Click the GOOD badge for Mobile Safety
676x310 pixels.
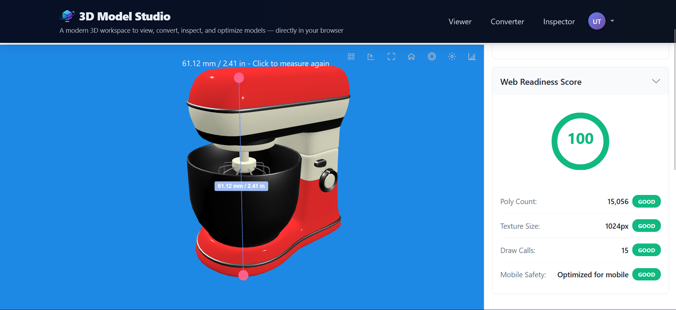[x=646, y=274]
